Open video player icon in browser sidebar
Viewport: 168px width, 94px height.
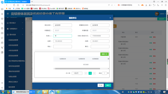[2, 28]
